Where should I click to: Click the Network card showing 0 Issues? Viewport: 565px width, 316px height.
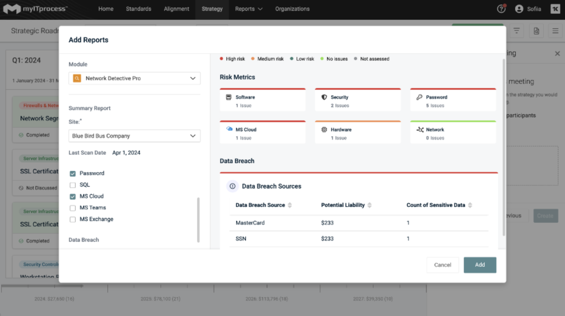tap(453, 132)
